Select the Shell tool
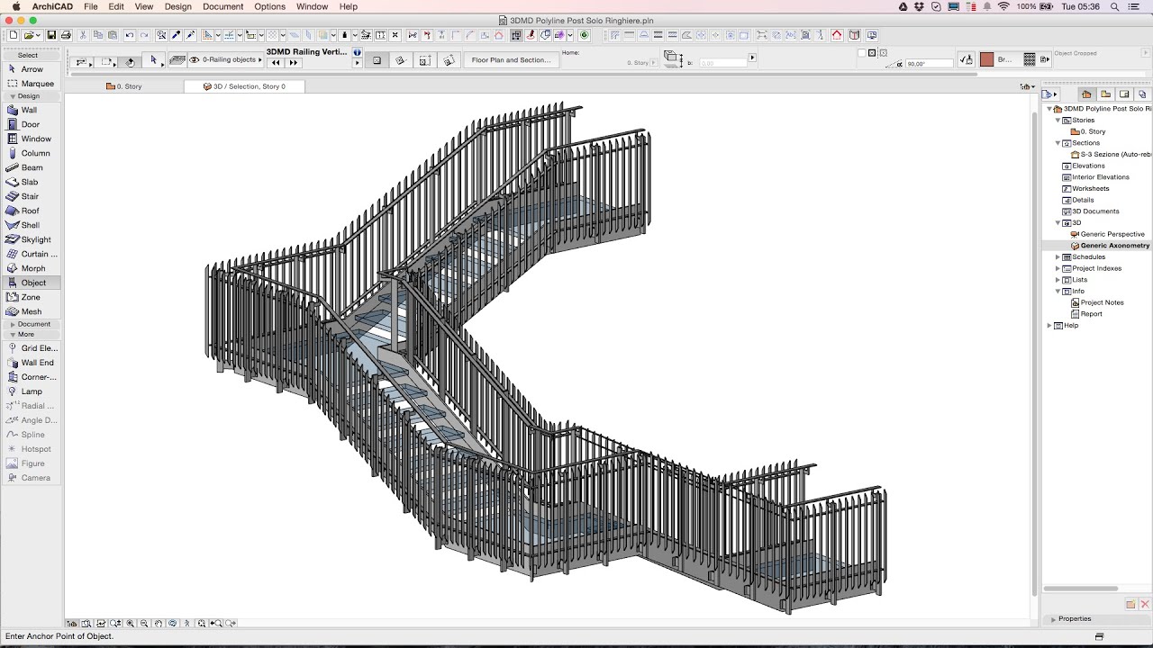The height and width of the screenshot is (648, 1153). coord(31,225)
